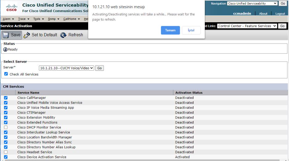Click Go next to Related Links
This screenshot has height=161, width=289.
click(x=282, y=26)
